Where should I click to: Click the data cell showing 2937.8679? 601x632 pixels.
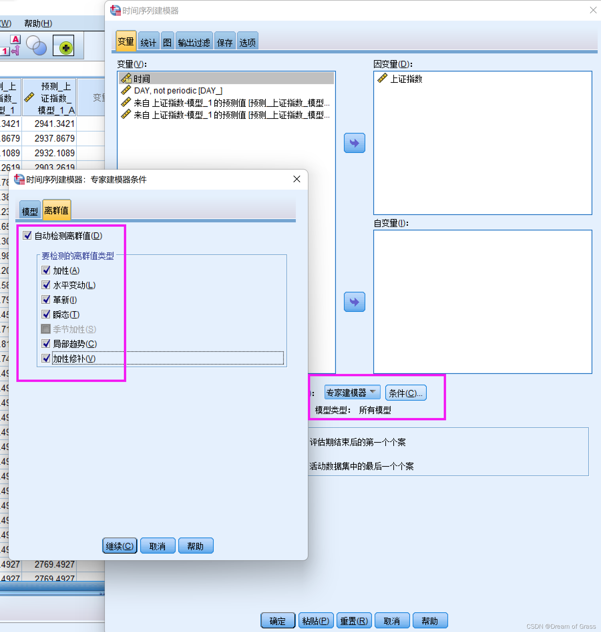[49, 138]
